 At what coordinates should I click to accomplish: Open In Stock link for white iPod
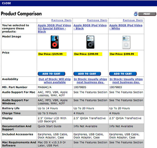click(x=126, y=81)
